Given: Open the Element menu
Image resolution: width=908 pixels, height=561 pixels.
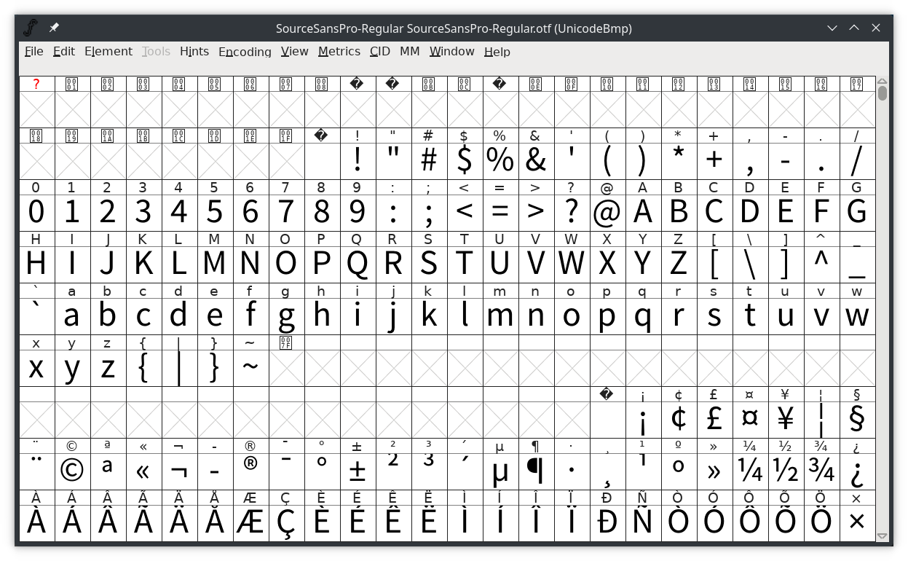Looking at the screenshot, I should [108, 52].
